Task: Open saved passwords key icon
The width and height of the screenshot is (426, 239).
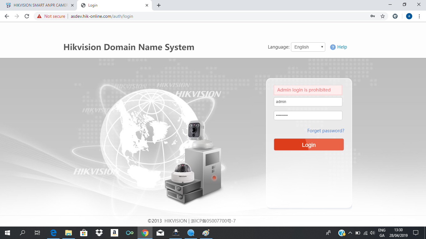Action: pyautogui.click(x=373, y=16)
